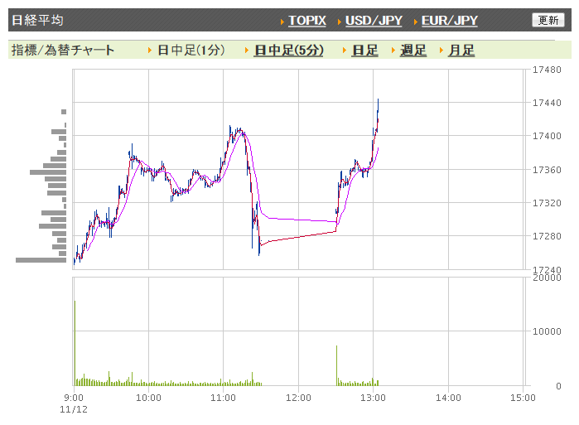Click the 日経平均 header title
Viewport: 579px width, 425px height.
37,20
